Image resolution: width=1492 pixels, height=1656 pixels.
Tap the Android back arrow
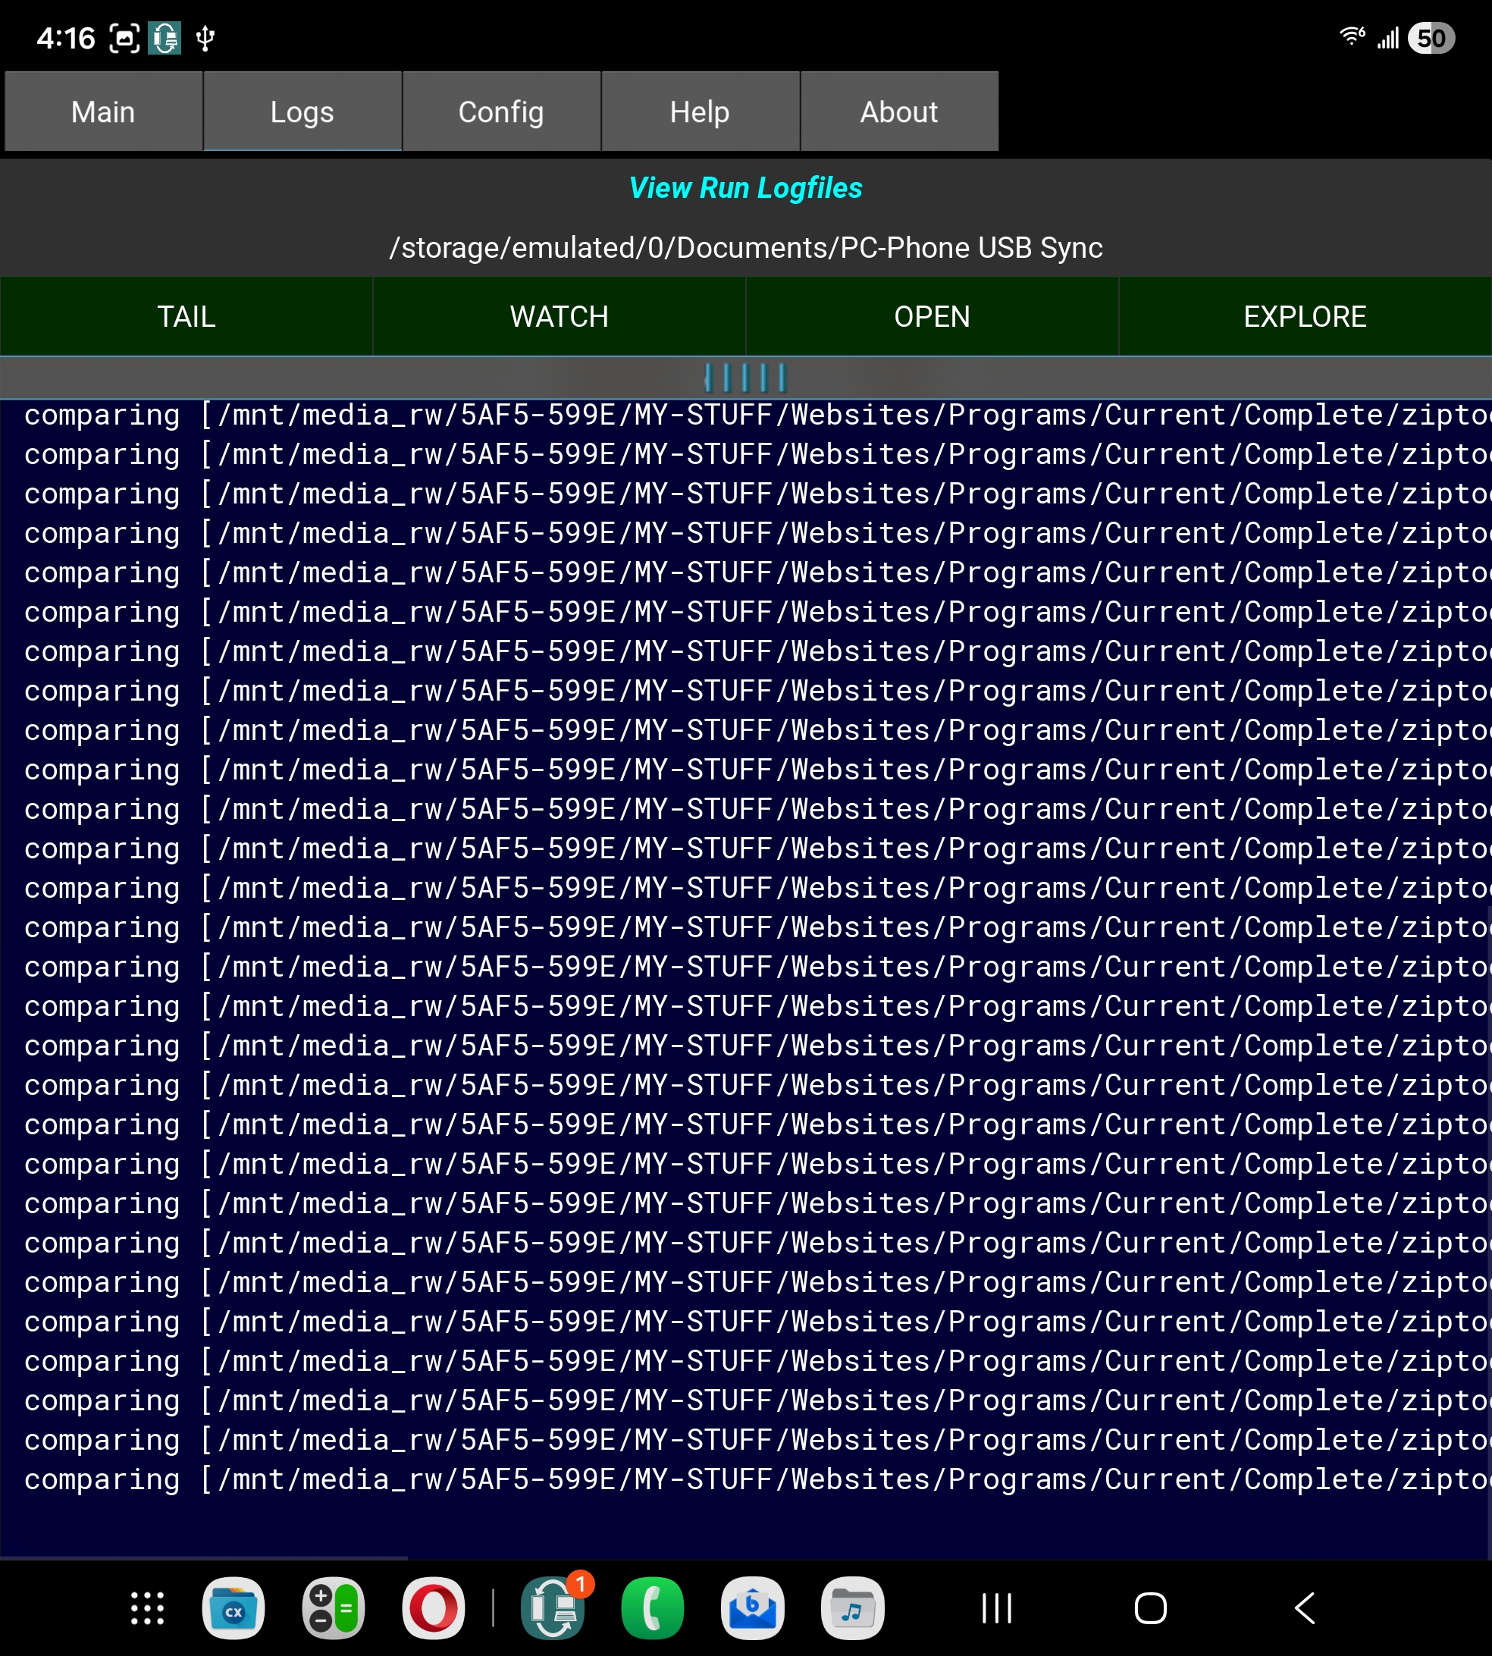click(1305, 1608)
